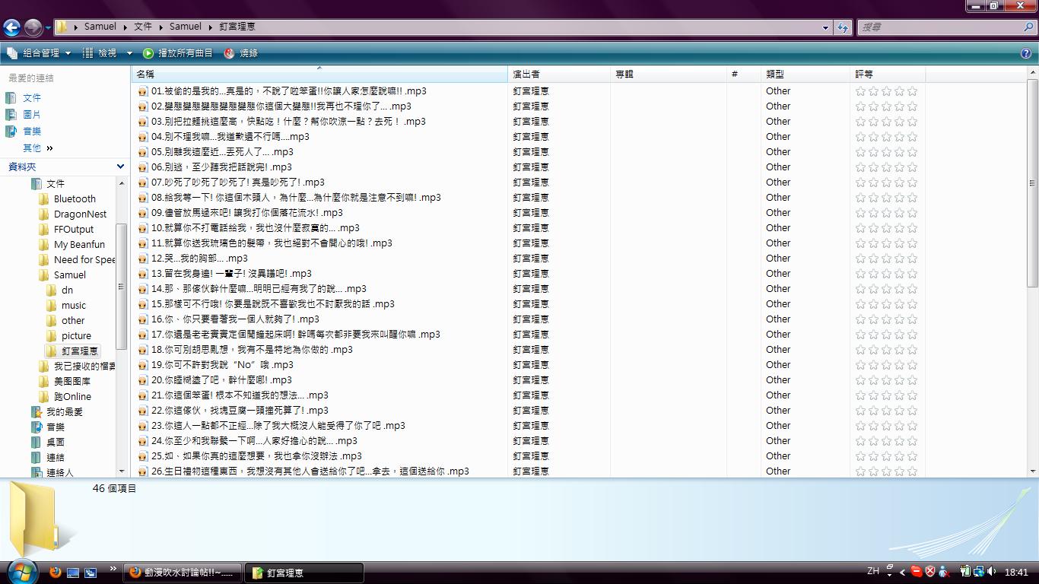1039x584 pixels.
Task: Collapse the 資料夾 folders pane chevron
Action: pyautogui.click(x=120, y=167)
